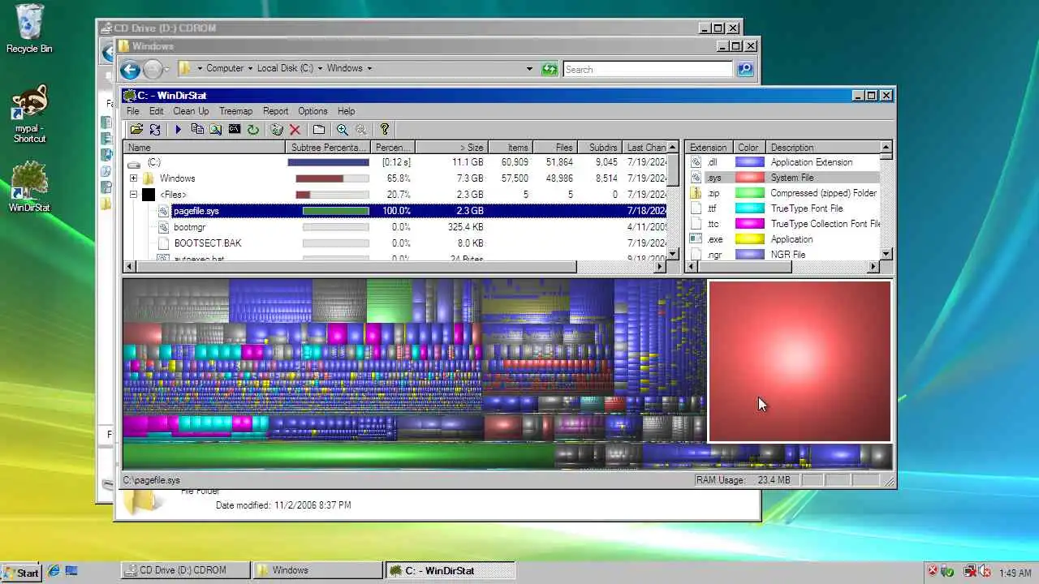This screenshot has width=1039, height=584.
Task: Select the NGR File row
Action: 783,255
